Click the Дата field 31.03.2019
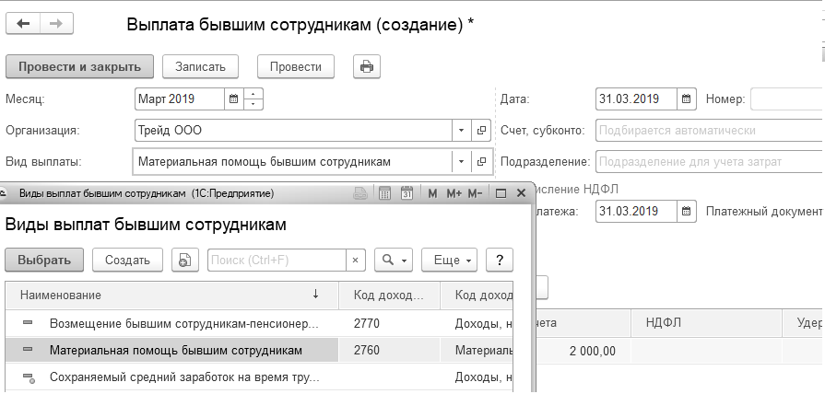 pyautogui.click(x=636, y=98)
